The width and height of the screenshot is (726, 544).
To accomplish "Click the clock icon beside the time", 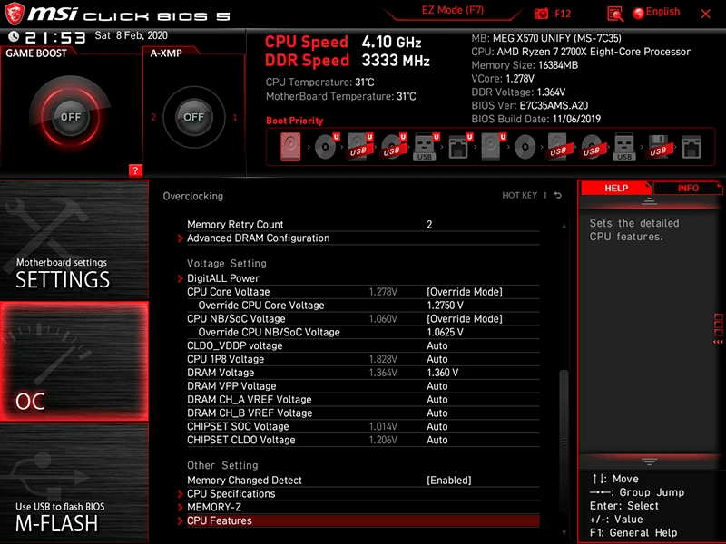I will [x=14, y=36].
